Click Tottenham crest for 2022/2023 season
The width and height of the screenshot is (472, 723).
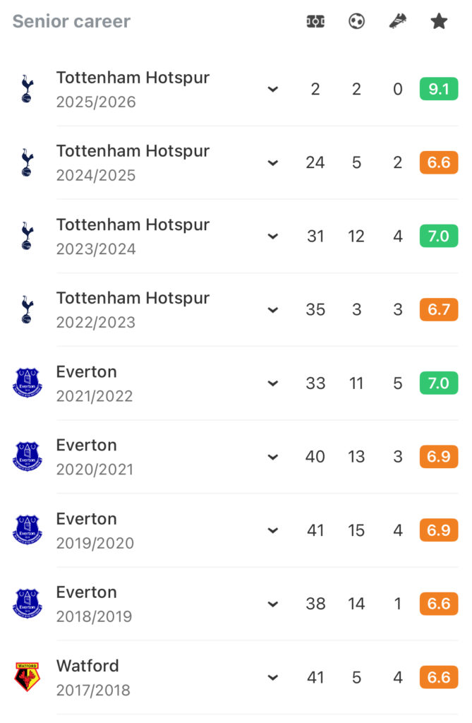click(x=28, y=309)
